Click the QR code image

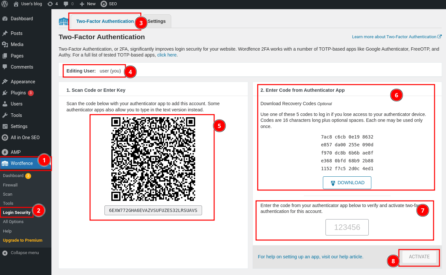(153, 159)
